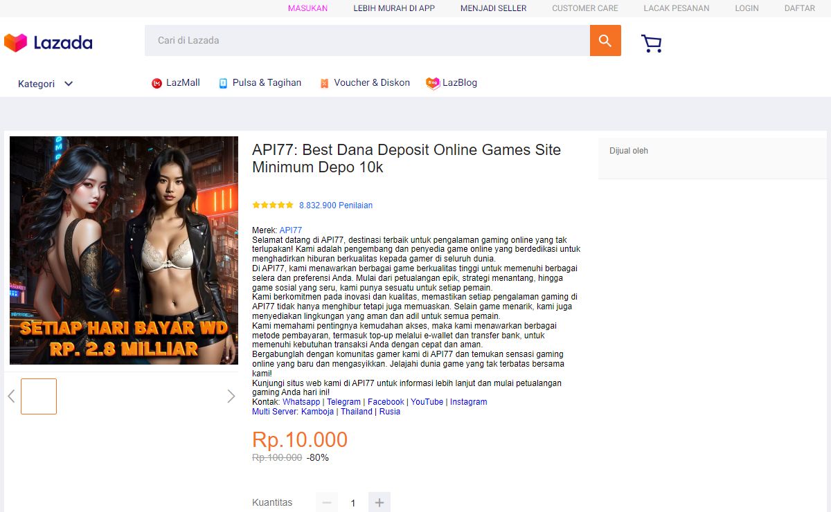Image resolution: width=831 pixels, height=512 pixels.
Task: Open 8.832.900 Penilaian reviews link
Action: click(x=336, y=205)
